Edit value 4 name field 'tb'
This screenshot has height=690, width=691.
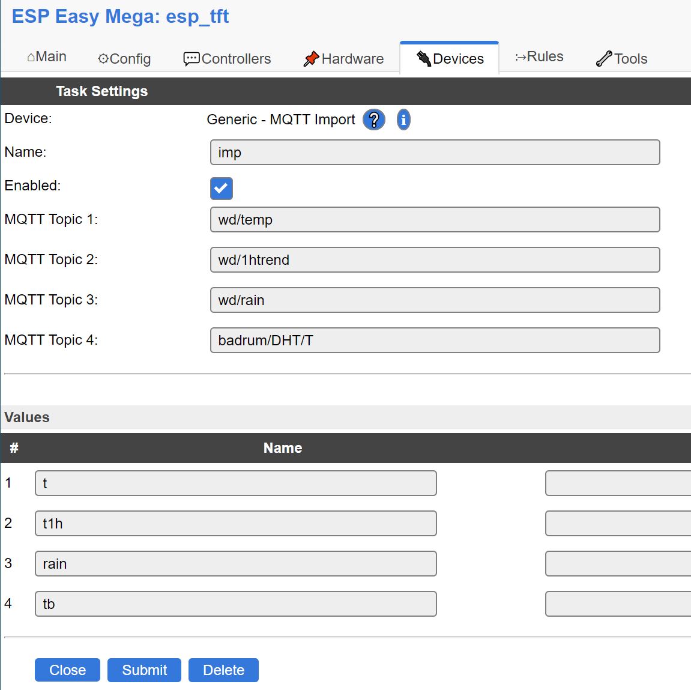(x=236, y=604)
